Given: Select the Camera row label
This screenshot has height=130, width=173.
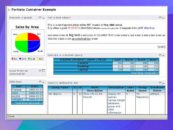Looking at the screenshot, I should pos(83,63).
